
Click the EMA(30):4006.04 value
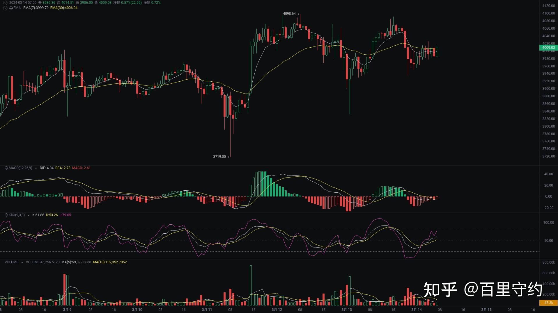64,8
